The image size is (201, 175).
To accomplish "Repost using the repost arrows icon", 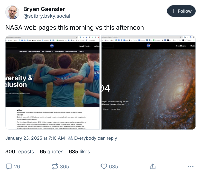I will pos(55,166).
